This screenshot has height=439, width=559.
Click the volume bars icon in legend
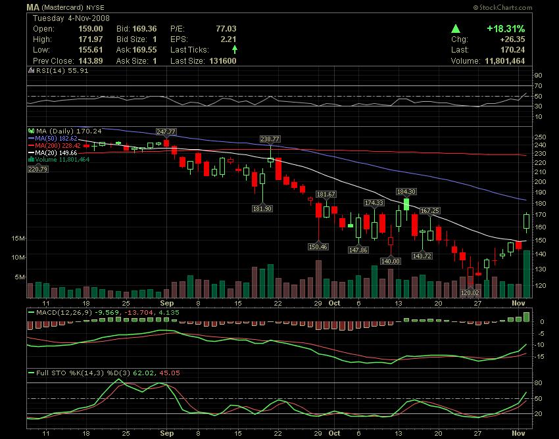click(31, 159)
